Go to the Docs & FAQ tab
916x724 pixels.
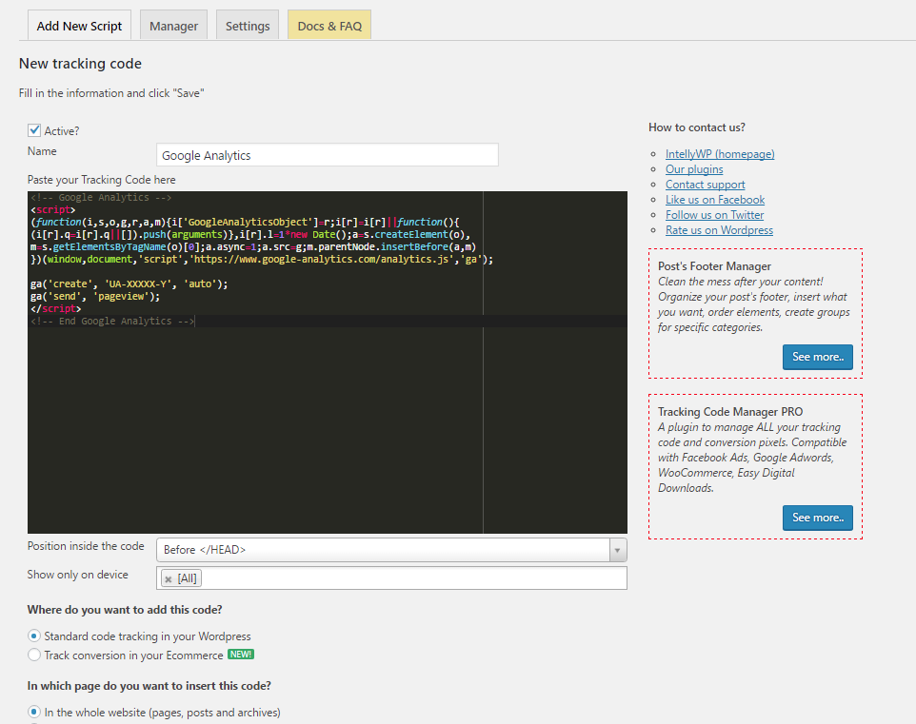click(329, 26)
